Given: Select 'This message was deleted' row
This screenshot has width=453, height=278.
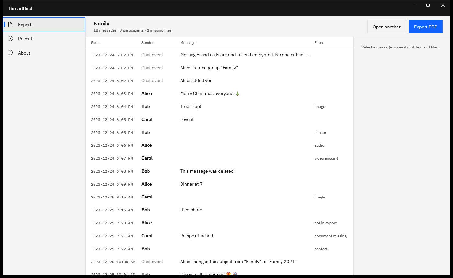Looking at the screenshot, I should (219, 171).
